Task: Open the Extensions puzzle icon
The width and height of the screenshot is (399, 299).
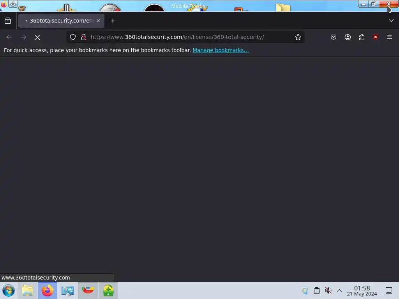Action: tap(362, 37)
